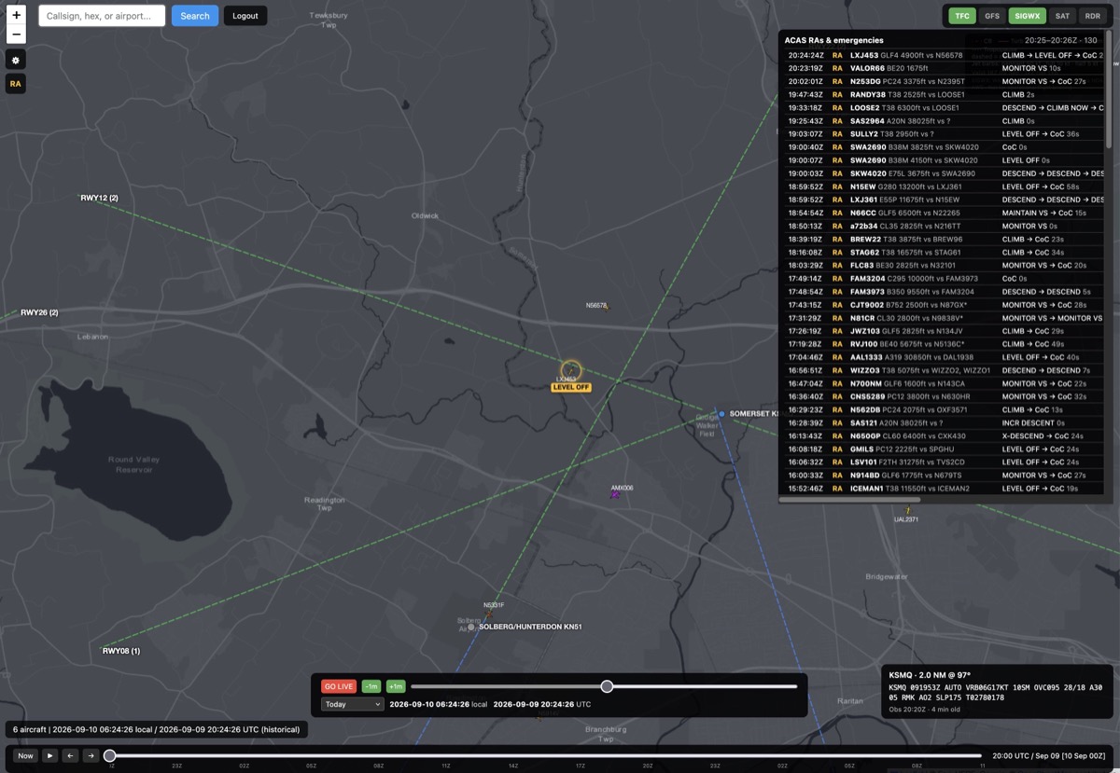1120x773 pixels.
Task: Click the LEVEL OFF label on map
Action: pyautogui.click(x=571, y=387)
